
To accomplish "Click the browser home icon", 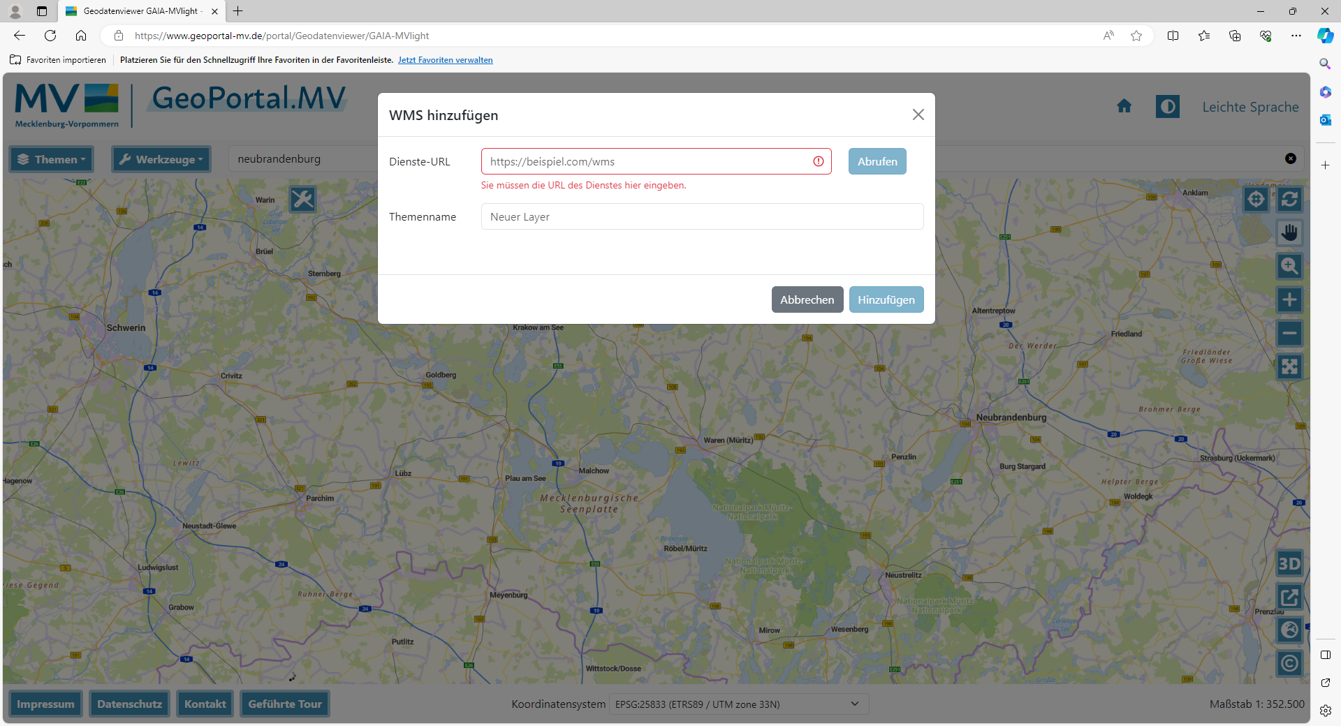I will click(x=81, y=36).
